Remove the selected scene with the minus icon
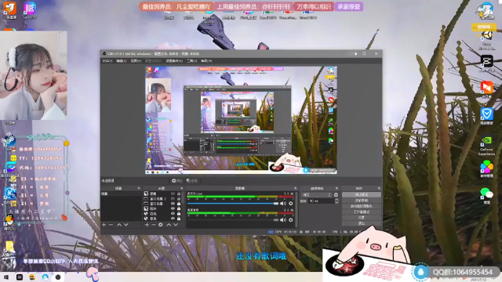Screen dimensions: 502x282 tap(111, 225)
